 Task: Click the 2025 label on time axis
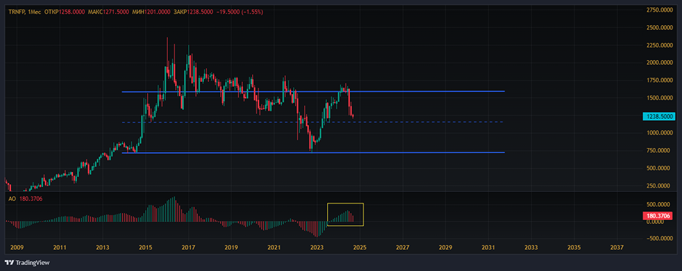(359, 248)
